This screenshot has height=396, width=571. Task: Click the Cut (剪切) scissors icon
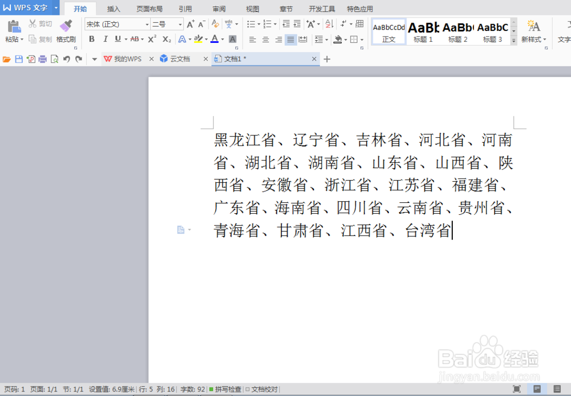(x=33, y=23)
